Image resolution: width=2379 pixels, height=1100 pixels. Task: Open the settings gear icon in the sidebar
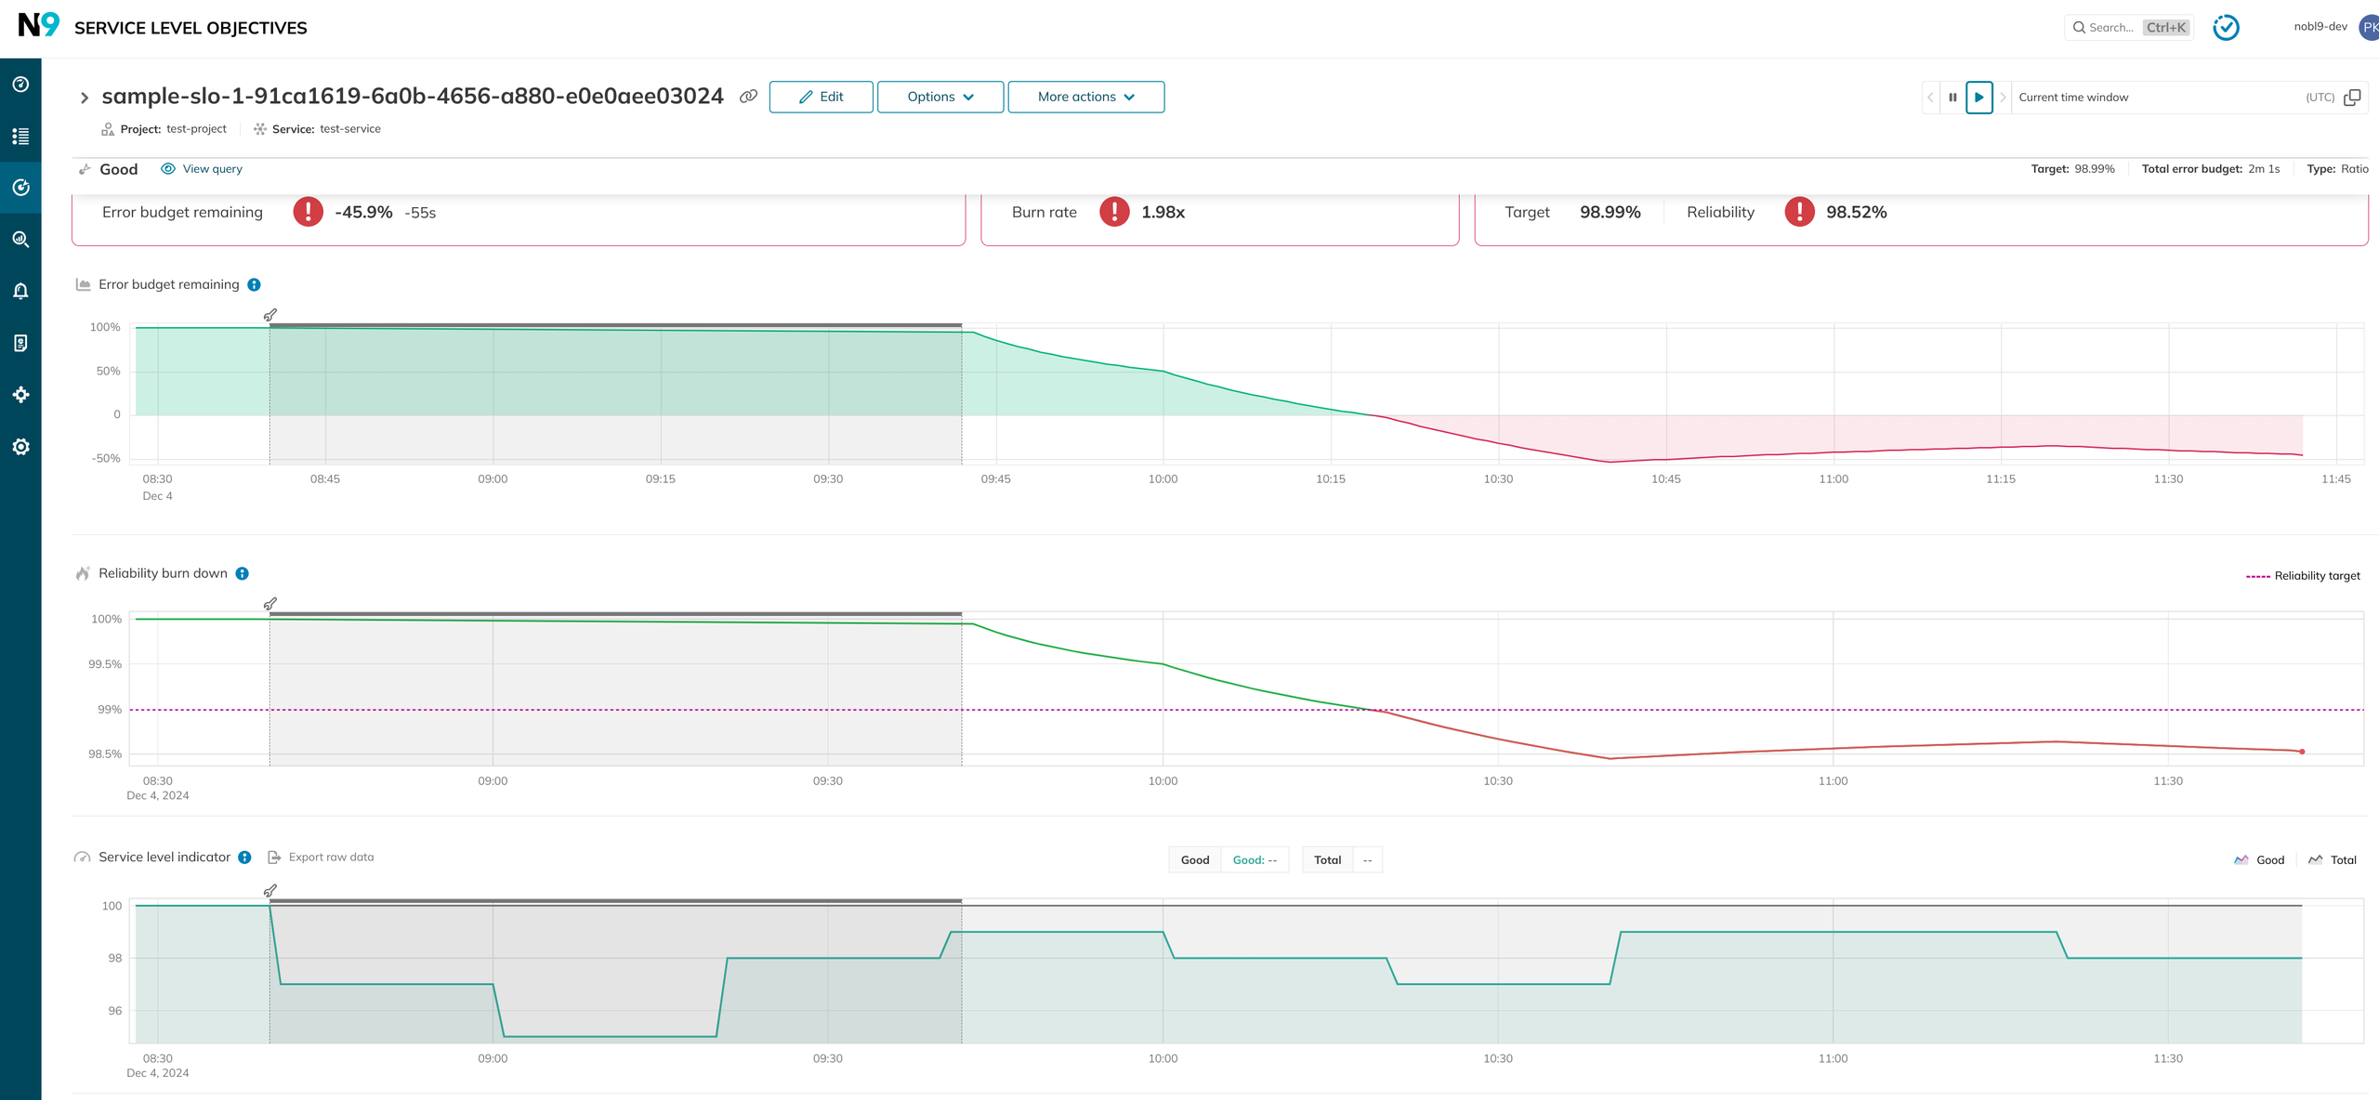pyautogui.click(x=20, y=447)
